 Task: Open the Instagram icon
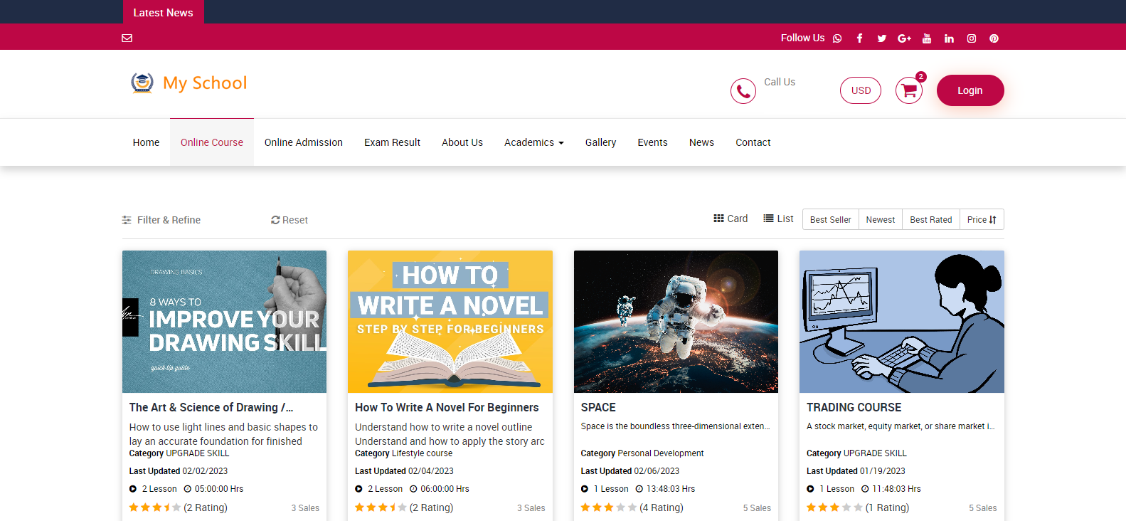pos(972,38)
